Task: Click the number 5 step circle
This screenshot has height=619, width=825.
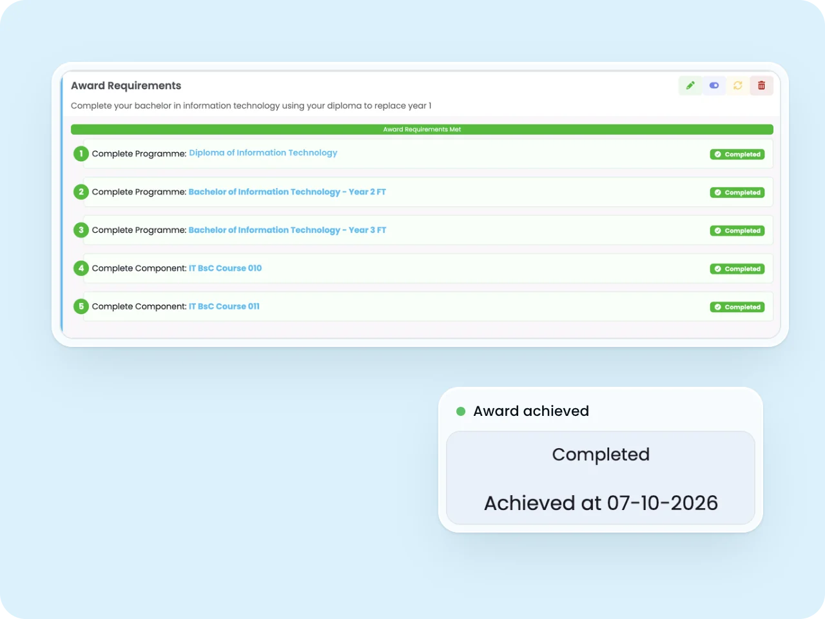Action: (x=81, y=306)
